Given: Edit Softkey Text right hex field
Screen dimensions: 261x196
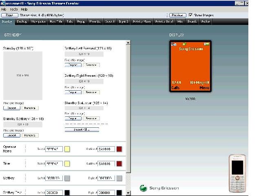Looking at the screenshot, I should [x=106, y=193].
